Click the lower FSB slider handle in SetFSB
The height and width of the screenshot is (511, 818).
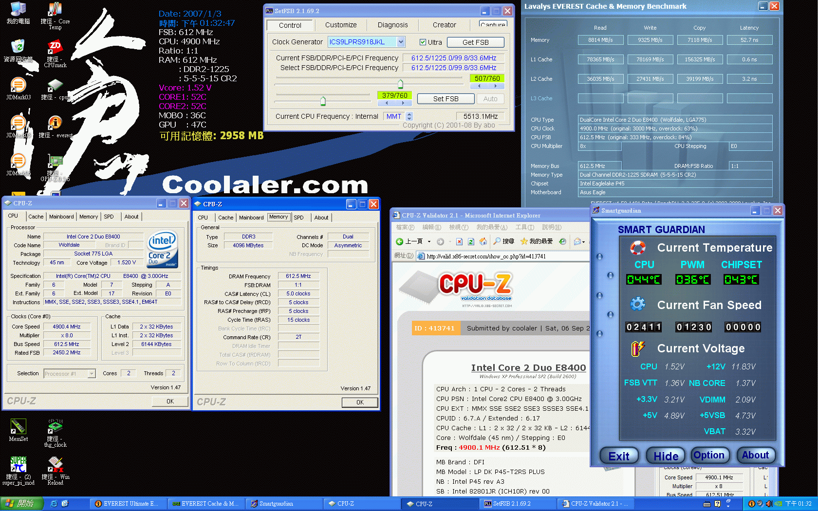pos(323,101)
